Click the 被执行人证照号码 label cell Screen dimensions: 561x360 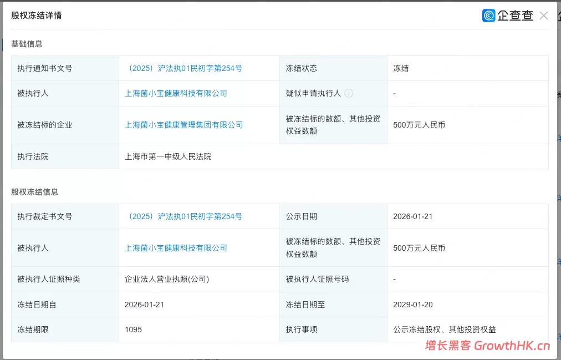point(334,279)
